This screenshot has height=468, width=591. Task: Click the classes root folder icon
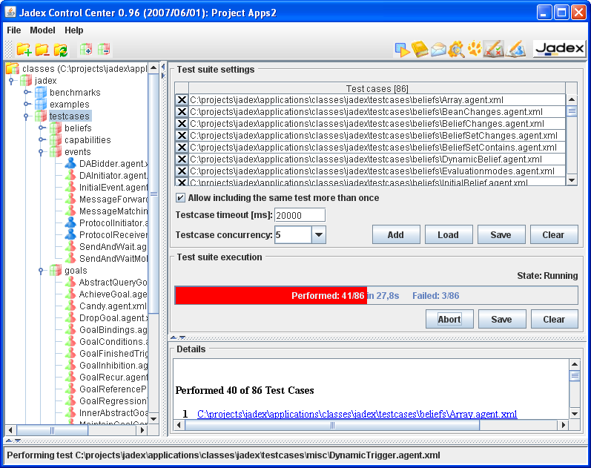point(13,69)
